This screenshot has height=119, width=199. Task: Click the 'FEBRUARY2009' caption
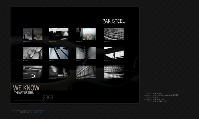pyautogui.click(x=53, y=42)
